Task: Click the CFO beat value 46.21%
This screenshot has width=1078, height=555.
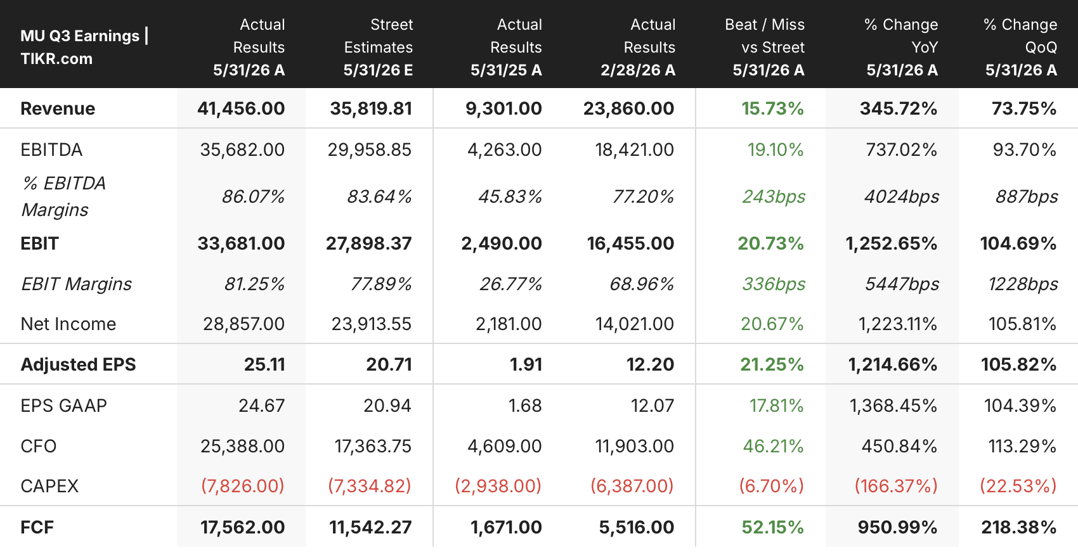Action: tap(774, 446)
